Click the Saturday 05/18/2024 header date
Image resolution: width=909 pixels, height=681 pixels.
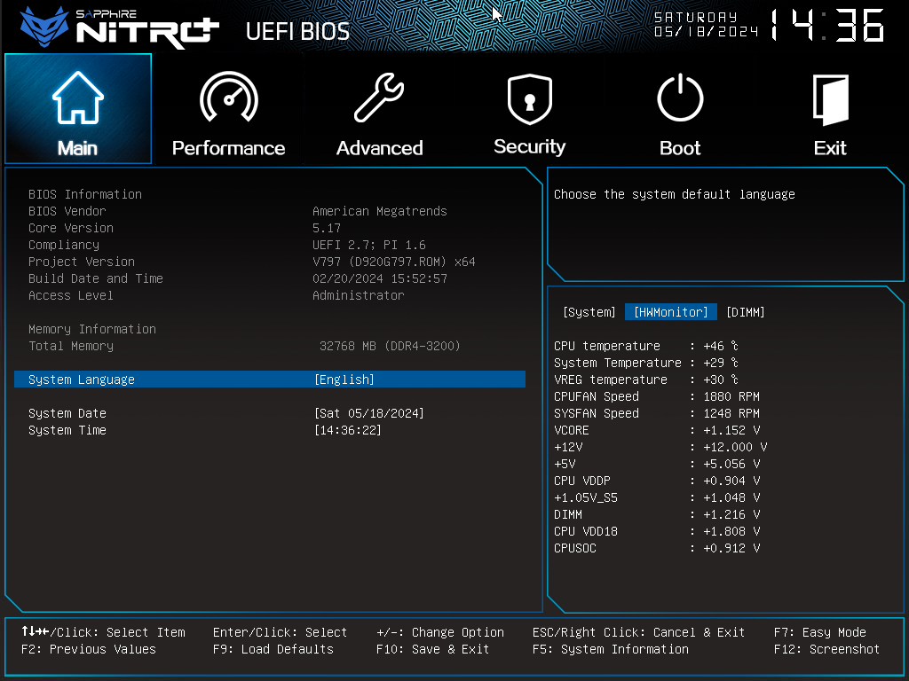point(706,24)
